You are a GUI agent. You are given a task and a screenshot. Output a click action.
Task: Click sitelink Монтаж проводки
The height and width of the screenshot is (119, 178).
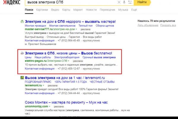pyautogui.click(x=35, y=26)
